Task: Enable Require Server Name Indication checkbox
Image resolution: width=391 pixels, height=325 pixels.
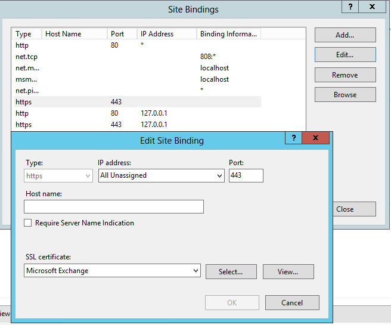Action: coord(27,223)
